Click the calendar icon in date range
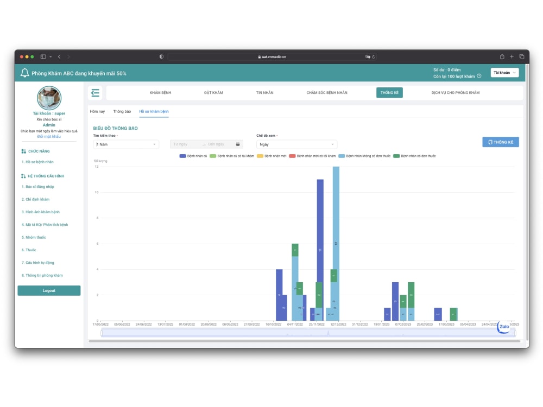The image size is (543, 407). pos(238,144)
